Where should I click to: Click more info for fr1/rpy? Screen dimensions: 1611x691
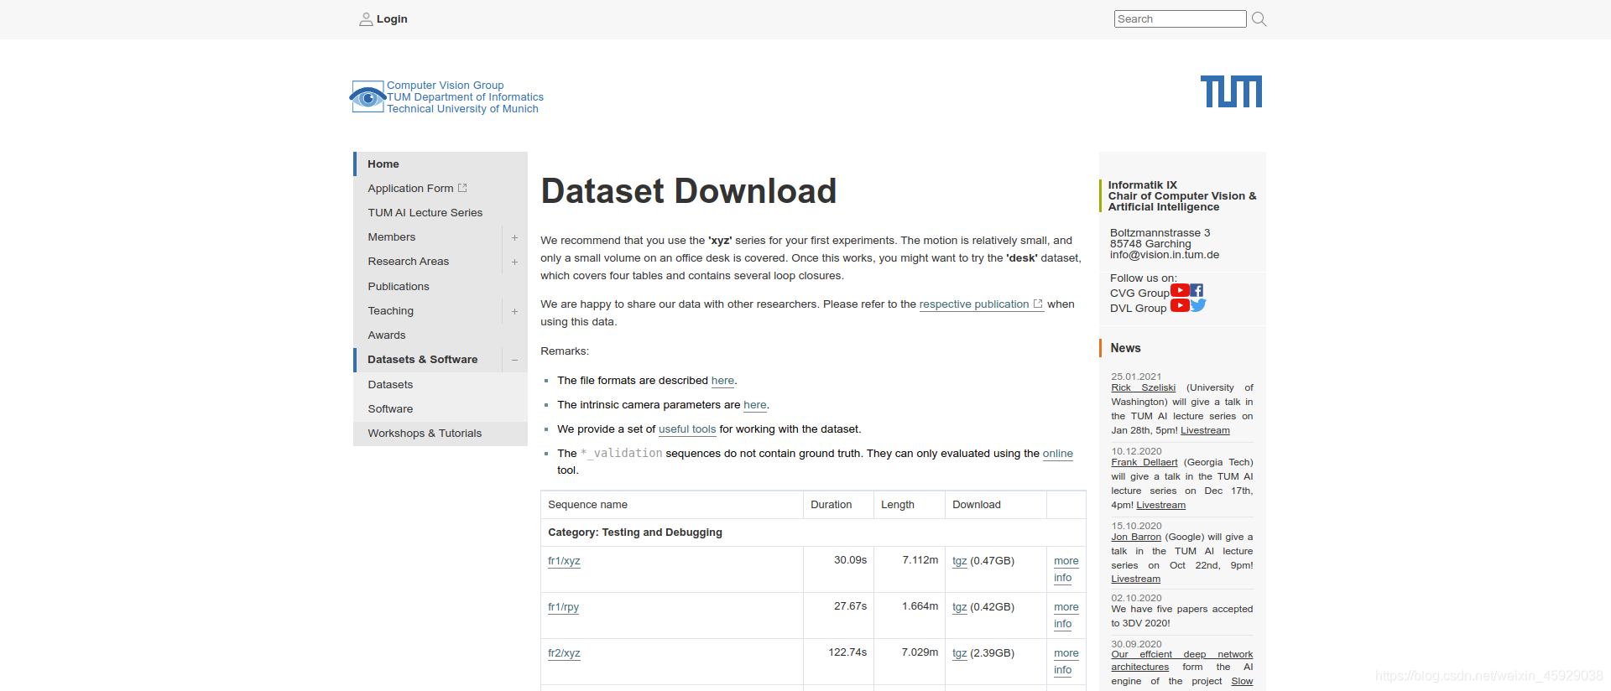pos(1066,616)
